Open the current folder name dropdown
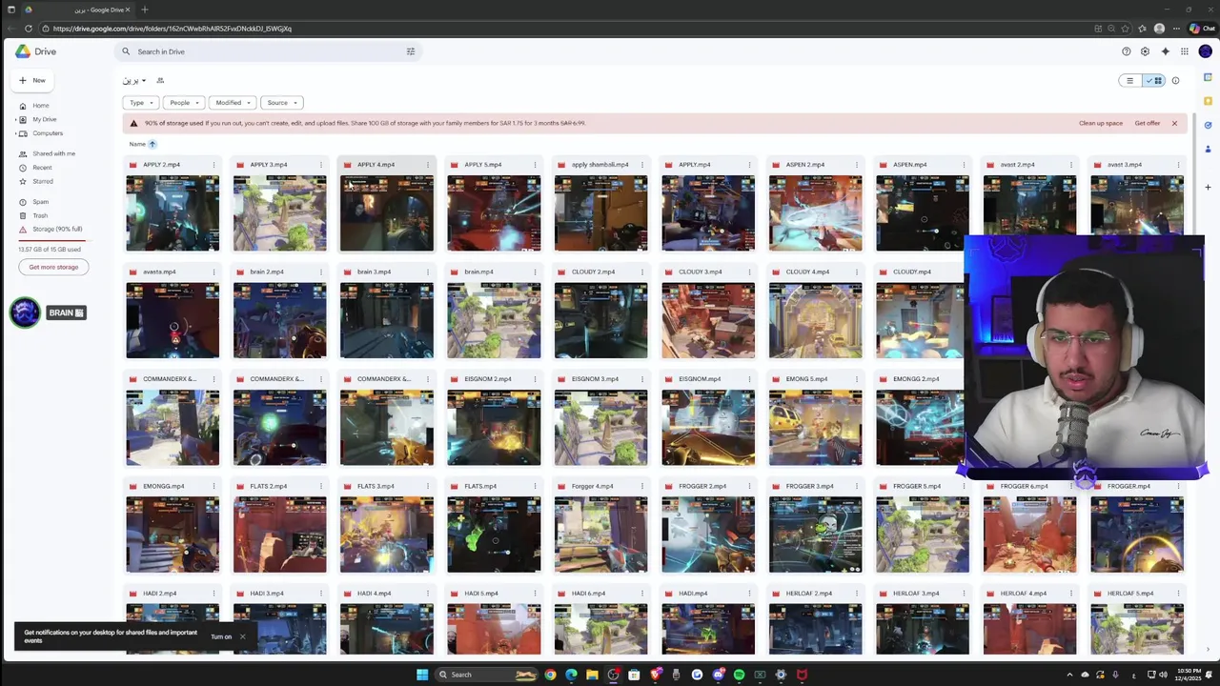This screenshot has height=686, width=1220. pos(133,81)
